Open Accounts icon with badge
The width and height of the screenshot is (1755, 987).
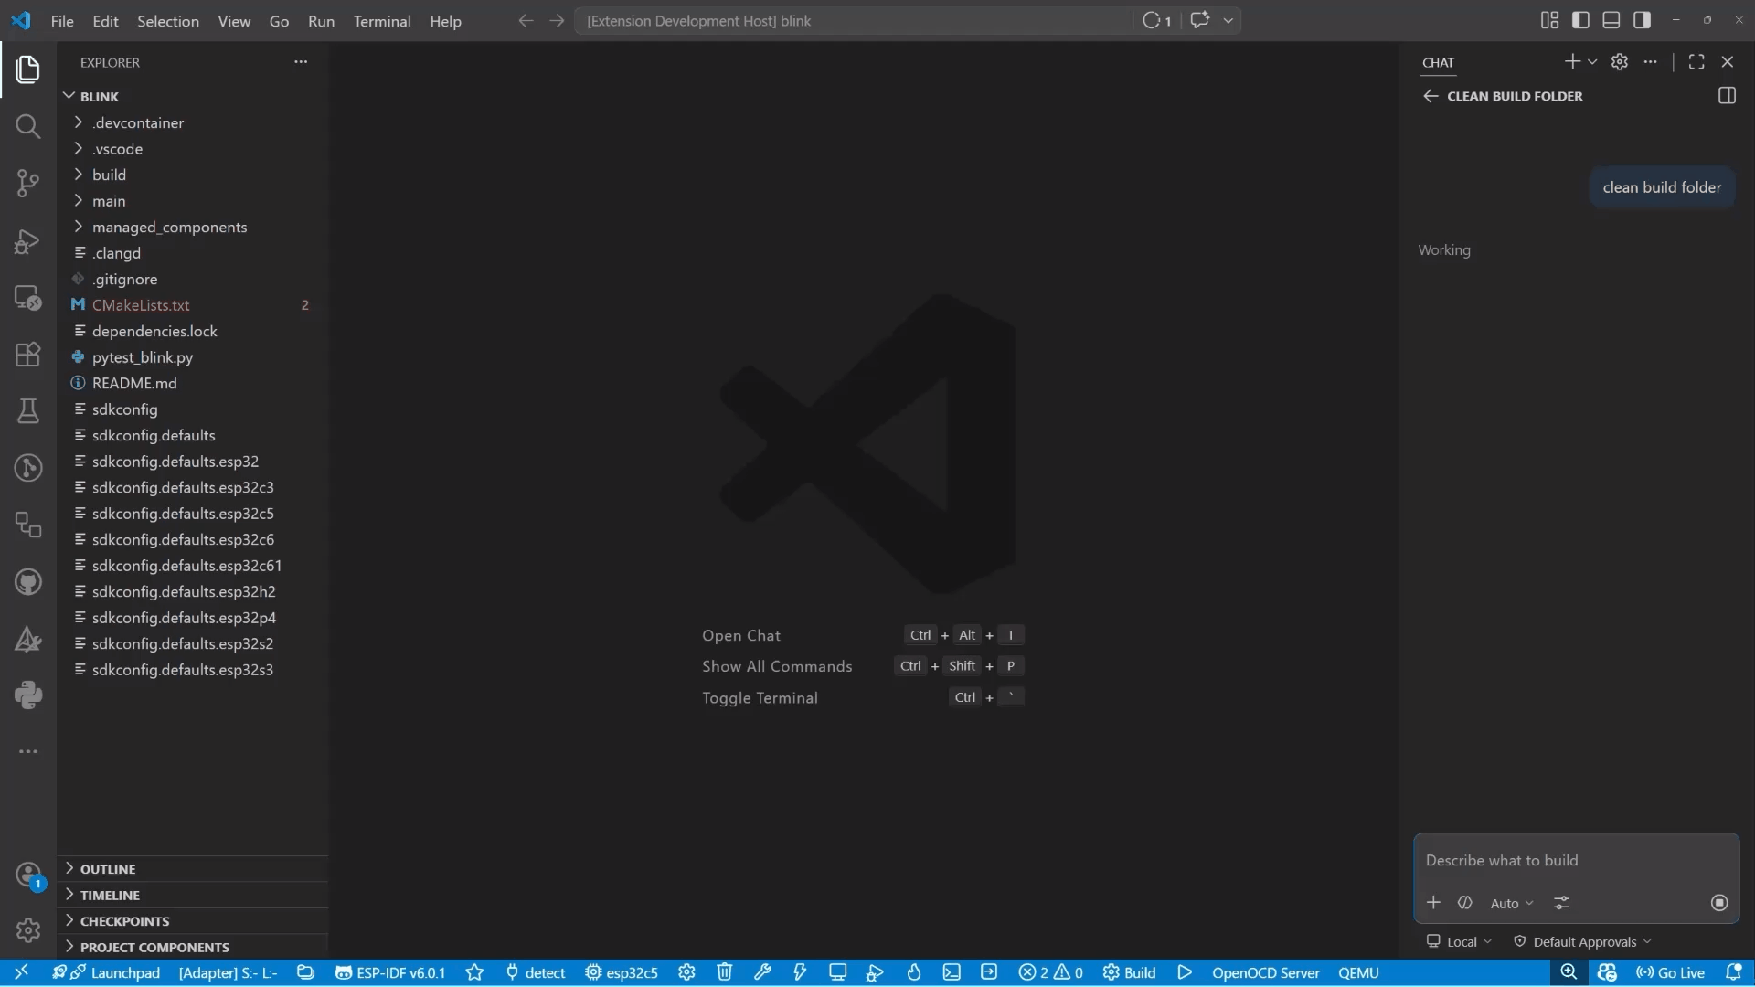tap(28, 875)
